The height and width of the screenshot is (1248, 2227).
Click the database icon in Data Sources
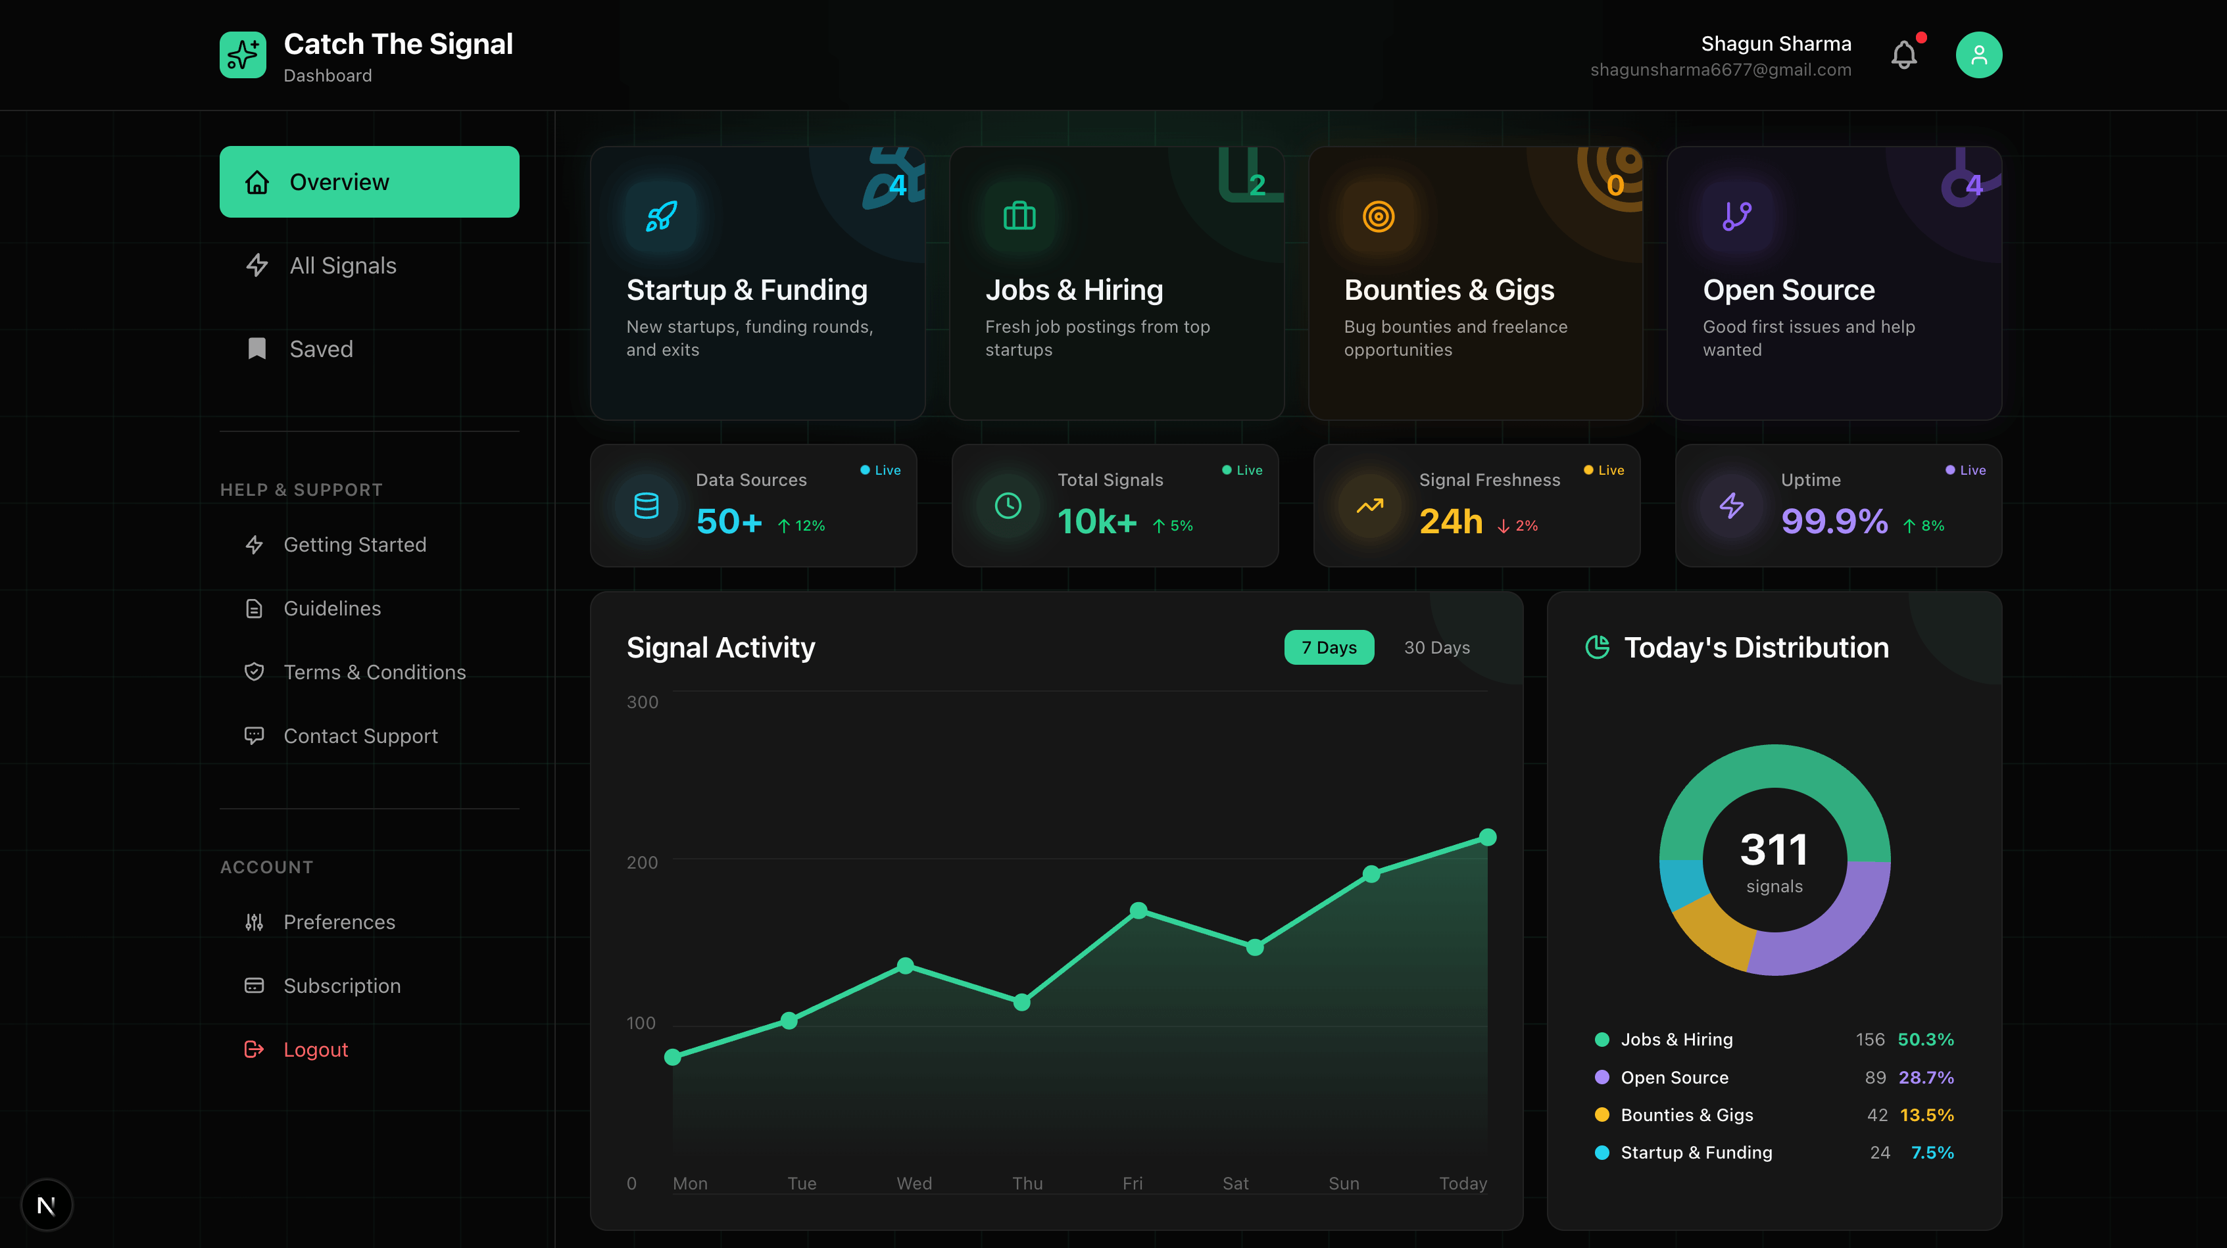[647, 506]
